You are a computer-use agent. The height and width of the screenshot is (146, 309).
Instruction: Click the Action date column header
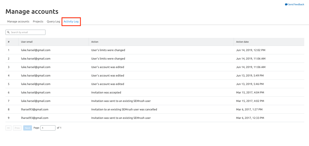242,42
